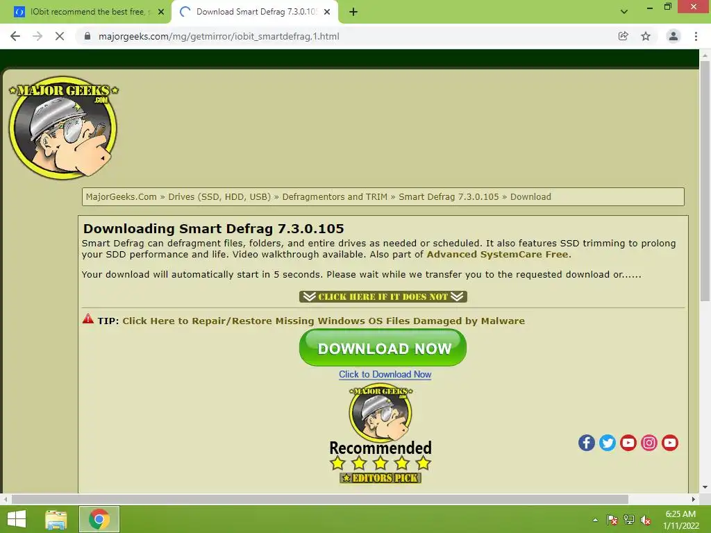
Task: Click the 'Downloading Smart Defrag 7.3.0.105' heading
Action: point(214,228)
